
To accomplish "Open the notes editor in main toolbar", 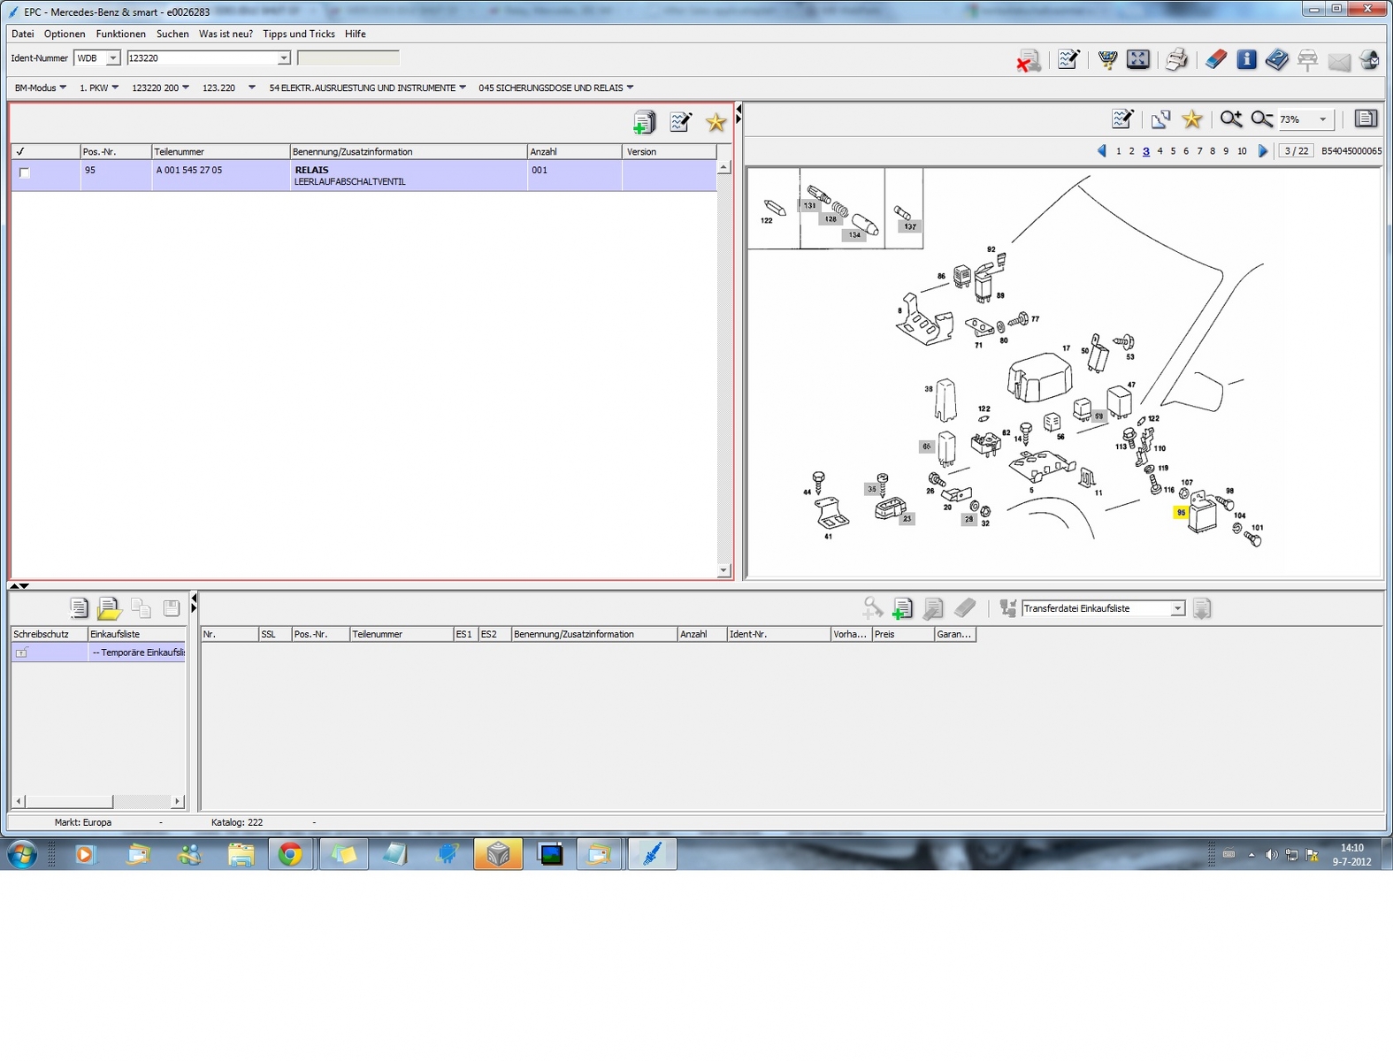I will (x=1068, y=60).
